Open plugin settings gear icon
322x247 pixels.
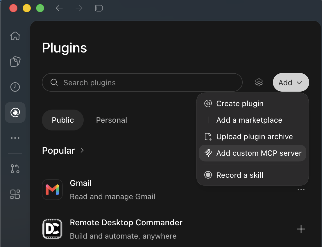pos(259,82)
